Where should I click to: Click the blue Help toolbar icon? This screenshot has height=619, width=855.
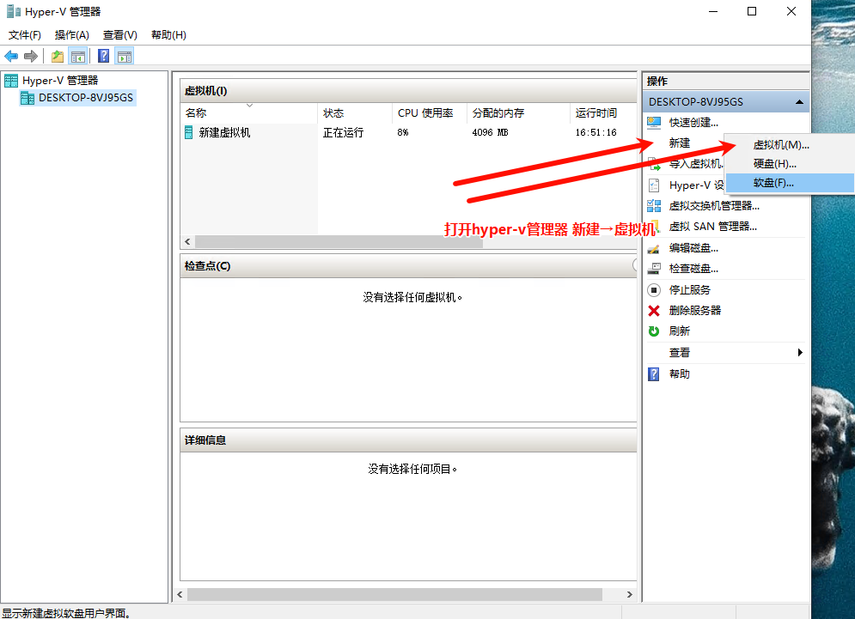pyautogui.click(x=104, y=56)
